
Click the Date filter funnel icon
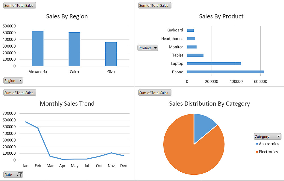point(20,174)
